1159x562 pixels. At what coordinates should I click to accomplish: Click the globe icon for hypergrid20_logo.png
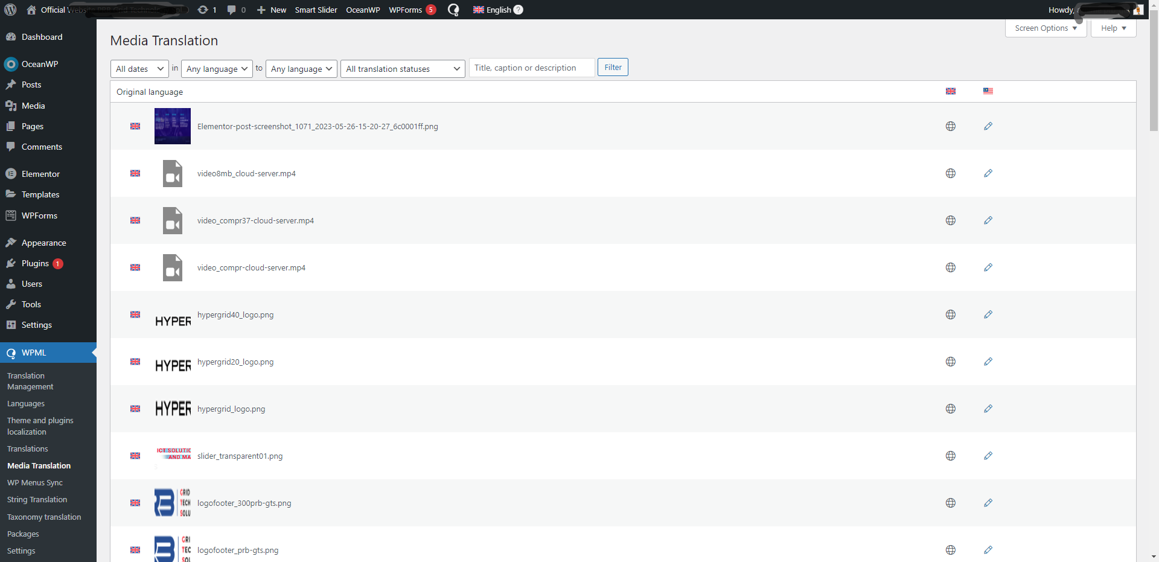tap(951, 362)
